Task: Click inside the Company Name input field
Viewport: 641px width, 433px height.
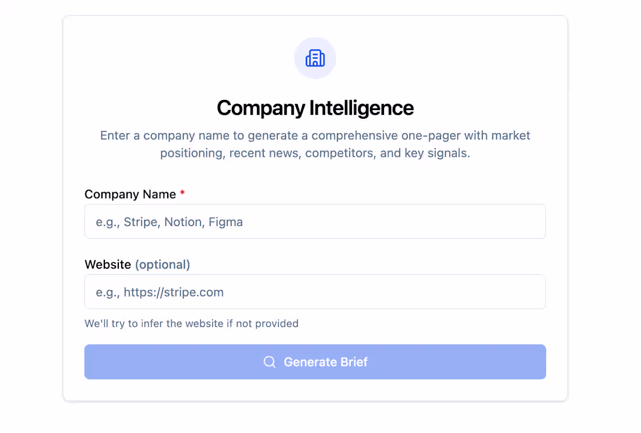Action: [x=315, y=221]
